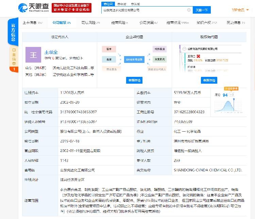Click the 对外投资 node in chart
255x219 pixels.
(x=159, y=49)
